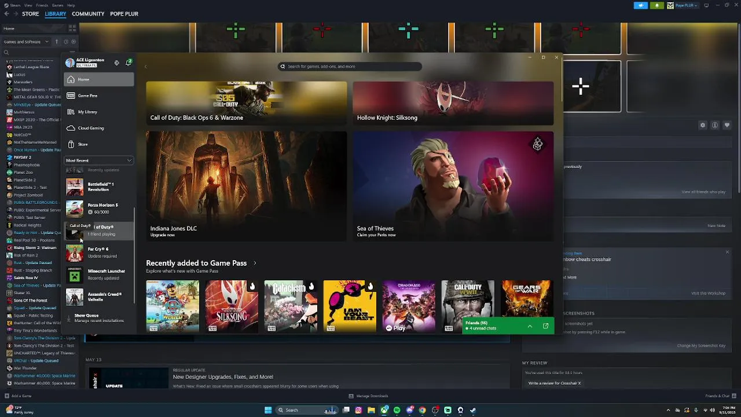Open Steam game info icon
This screenshot has width=741, height=417.
coord(715,125)
